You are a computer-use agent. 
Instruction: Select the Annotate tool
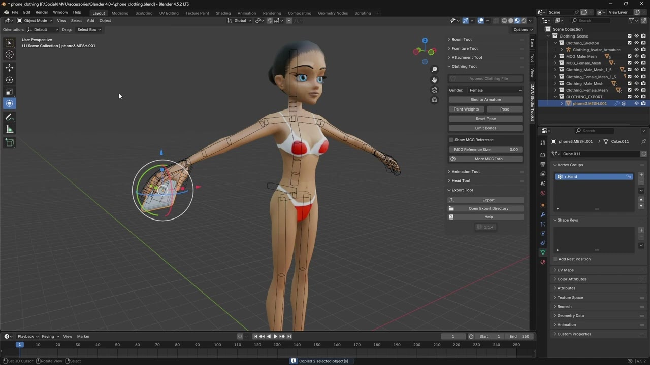[9, 117]
